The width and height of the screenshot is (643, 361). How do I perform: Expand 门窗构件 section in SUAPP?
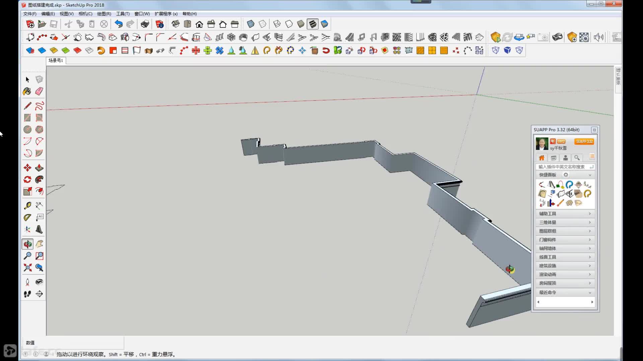click(x=565, y=240)
